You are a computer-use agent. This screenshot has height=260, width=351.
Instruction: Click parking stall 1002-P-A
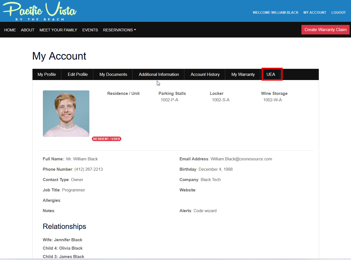tap(169, 100)
